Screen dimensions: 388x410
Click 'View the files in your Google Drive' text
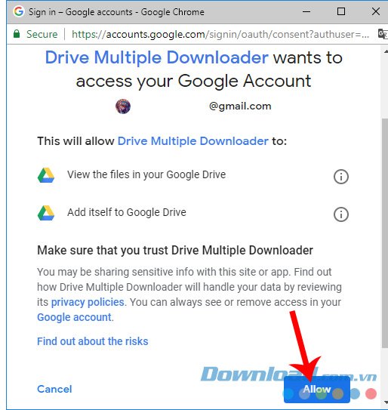(x=146, y=174)
